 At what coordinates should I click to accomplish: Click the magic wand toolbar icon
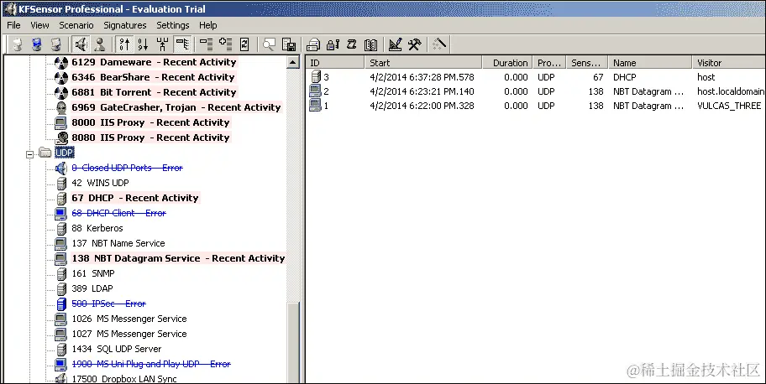click(x=438, y=44)
